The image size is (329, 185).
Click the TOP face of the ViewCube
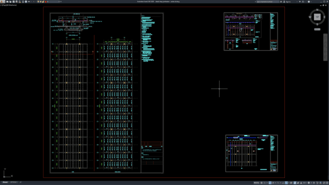317,17
